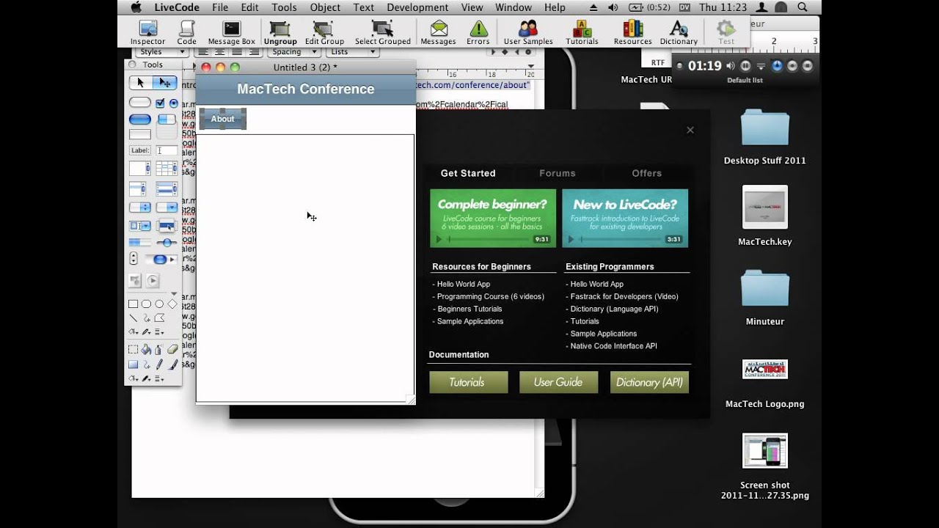The width and height of the screenshot is (939, 528).
Task: Open the Object menu
Action: pyautogui.click(x=325, y=7)
